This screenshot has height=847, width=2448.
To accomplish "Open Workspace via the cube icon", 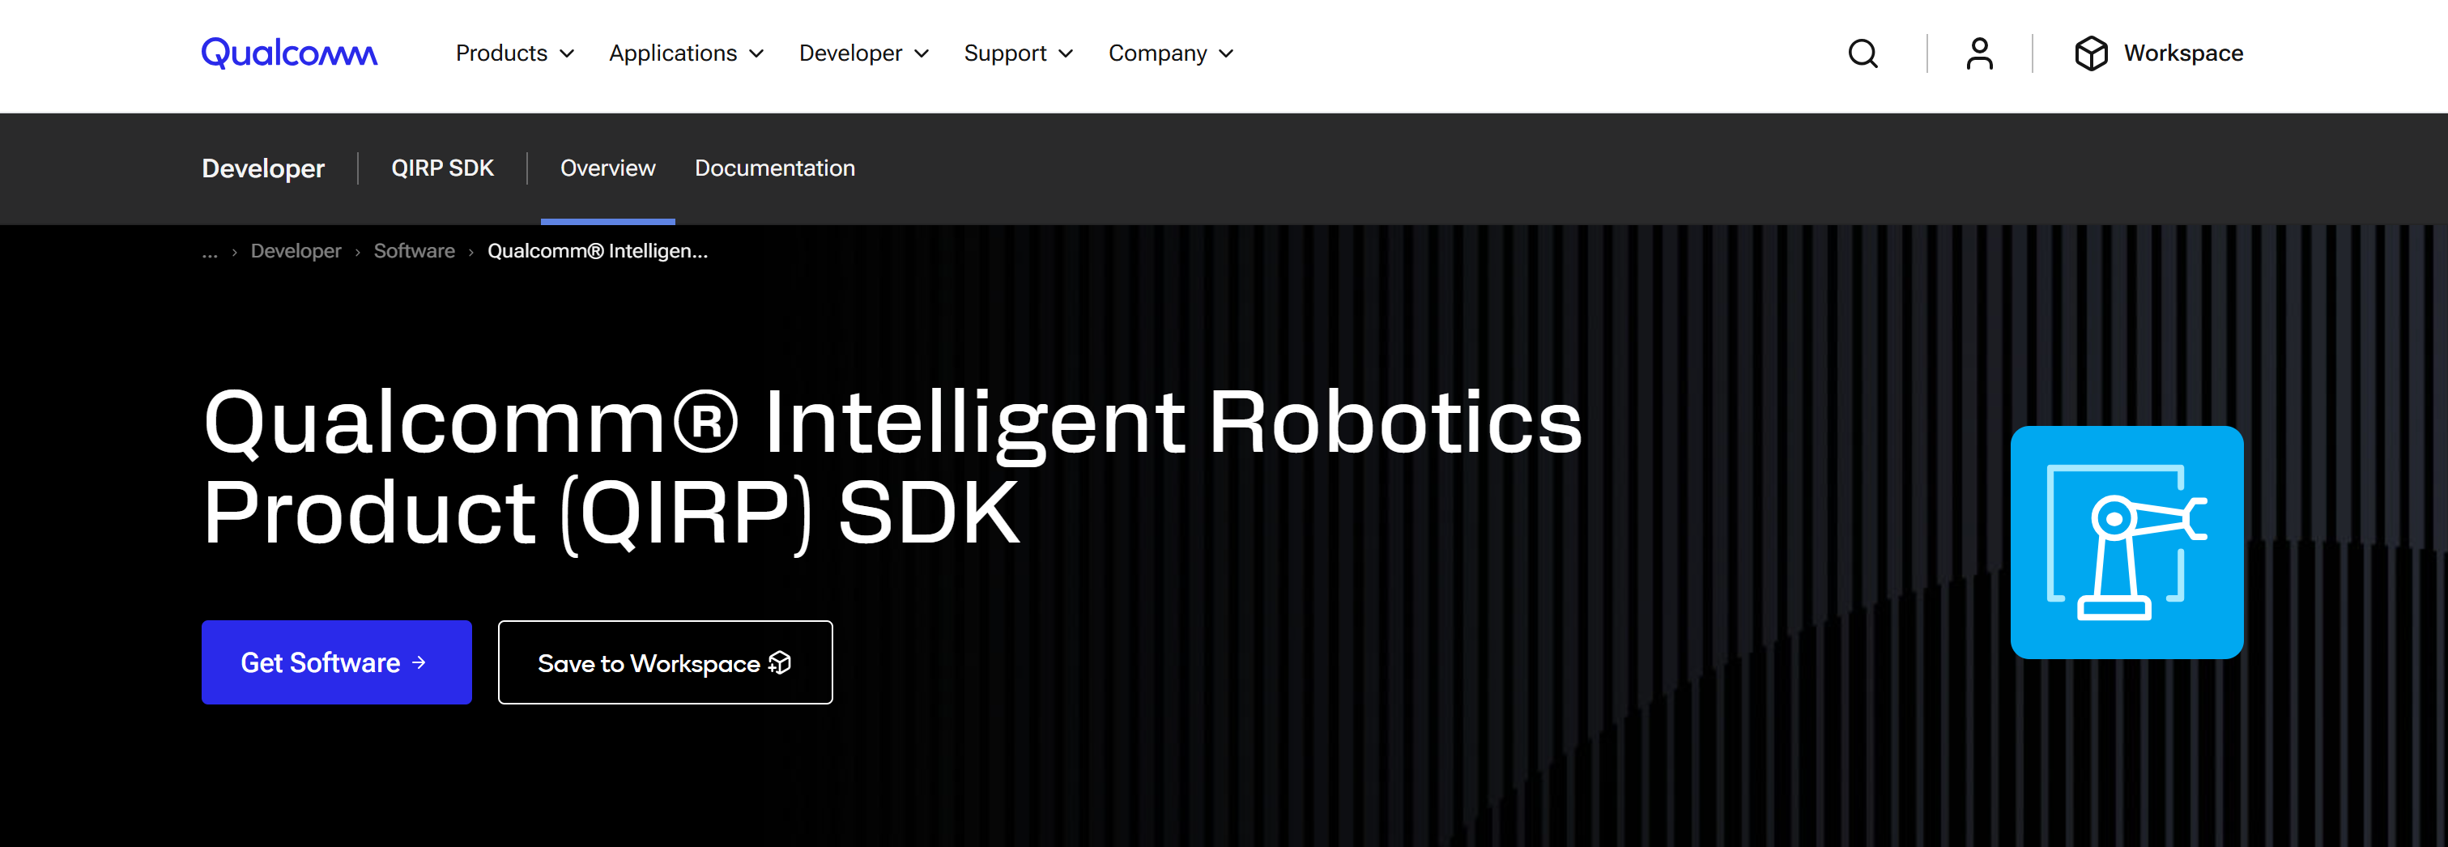I will [2091, 53].
